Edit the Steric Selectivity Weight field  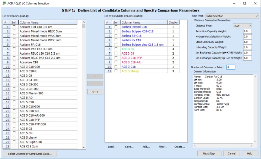tap(247, 42)
